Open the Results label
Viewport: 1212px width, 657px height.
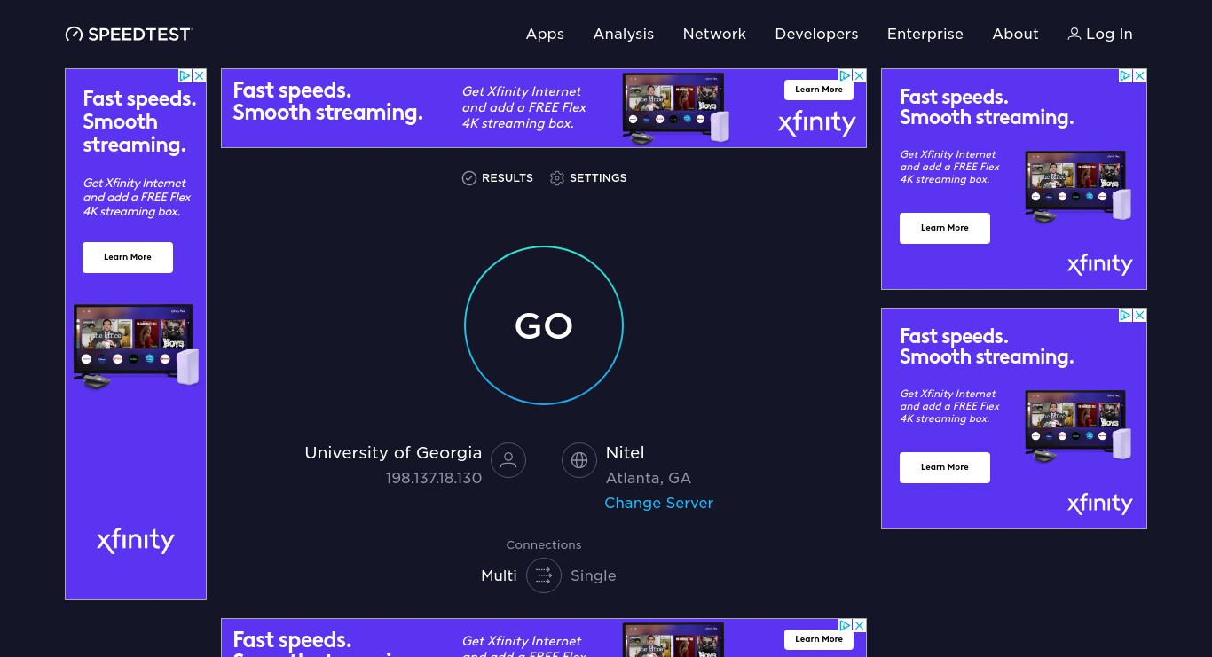pyautogui.click(x=508, y=178)
